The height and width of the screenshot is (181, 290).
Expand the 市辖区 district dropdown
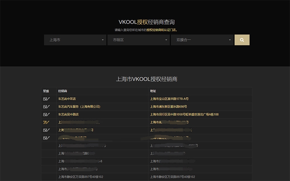[x=138, y=40]
